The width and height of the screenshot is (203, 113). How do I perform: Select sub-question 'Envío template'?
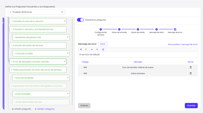coord(41,94)
